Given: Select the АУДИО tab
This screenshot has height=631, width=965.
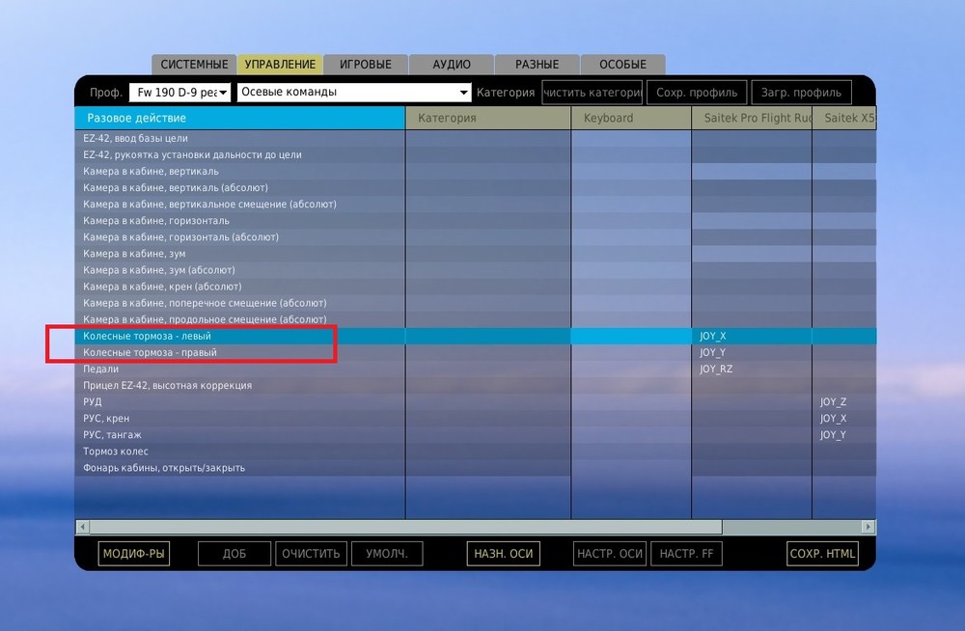Looking at the screenshot, I should (451, 65).
